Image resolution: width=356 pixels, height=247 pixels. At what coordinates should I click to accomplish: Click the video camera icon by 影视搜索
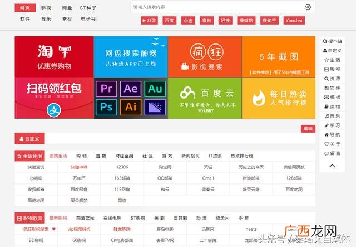(x=185, y=66)
